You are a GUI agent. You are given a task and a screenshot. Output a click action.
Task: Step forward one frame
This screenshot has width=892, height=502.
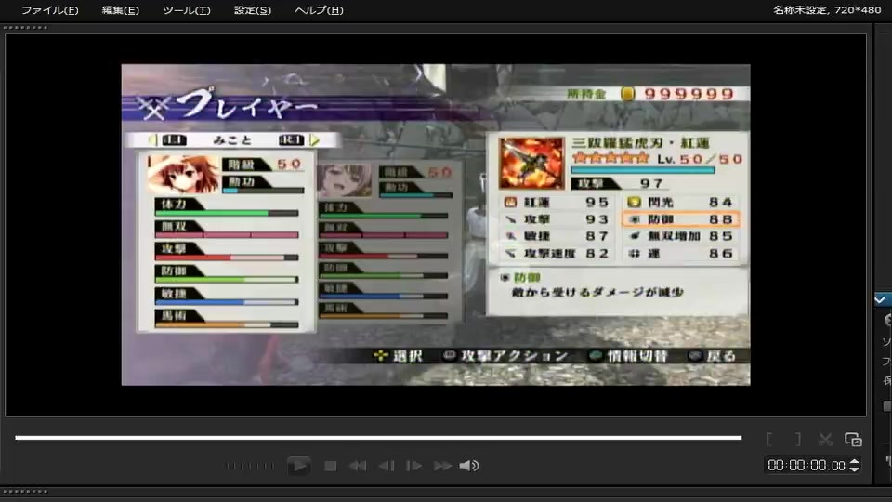pyautogui.click(x=413, y=466)
